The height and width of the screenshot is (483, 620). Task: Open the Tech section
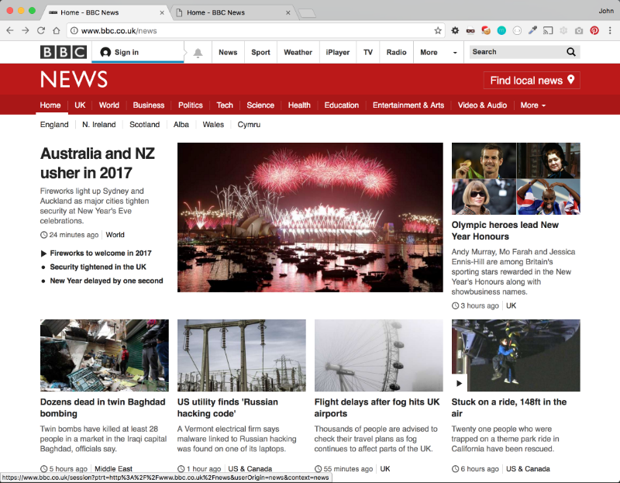[225, 105]
